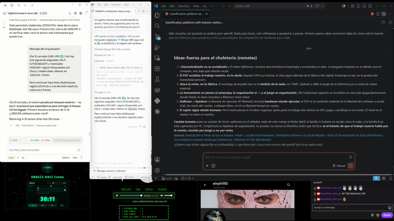
Task: Expand Resolving A-10 sensor after lote 10b close
Action: coord(35,119)
